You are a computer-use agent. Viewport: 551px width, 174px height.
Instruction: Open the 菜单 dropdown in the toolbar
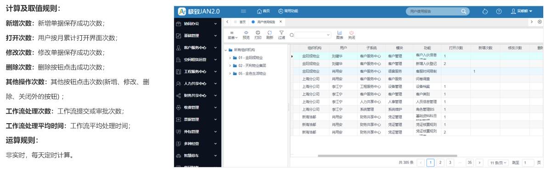[233, 35]
